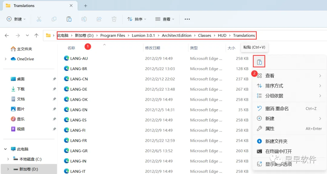Open recent locations dropdown chevron

pos(27,35)
